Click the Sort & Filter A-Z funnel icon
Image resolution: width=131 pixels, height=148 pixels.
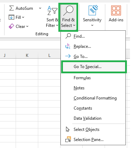pos(52,11)
